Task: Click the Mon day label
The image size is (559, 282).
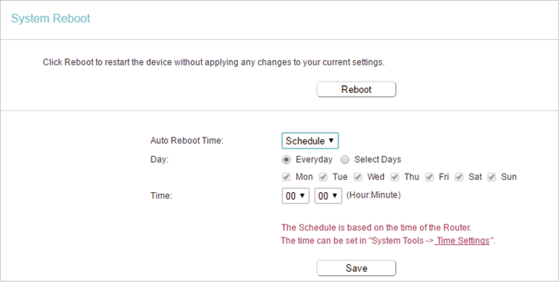Action: [x=304, y=177]
